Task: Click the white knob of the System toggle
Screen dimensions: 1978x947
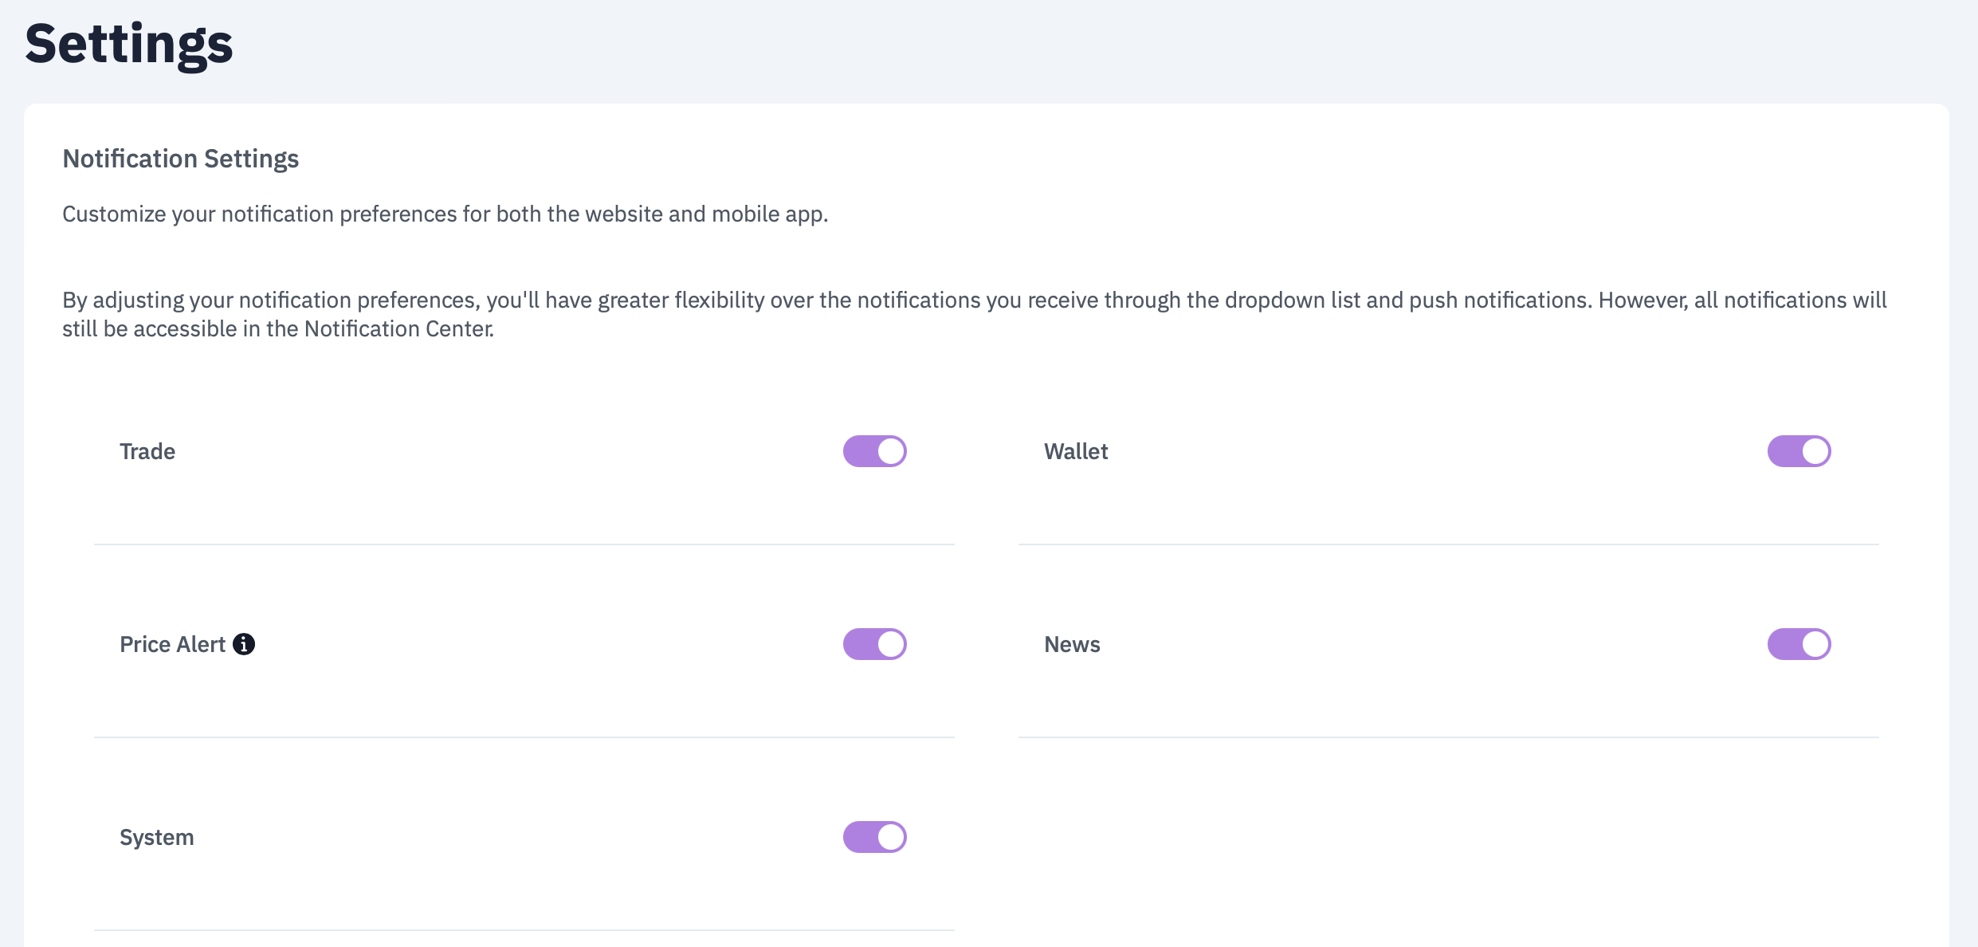Action: coord(891,837)
